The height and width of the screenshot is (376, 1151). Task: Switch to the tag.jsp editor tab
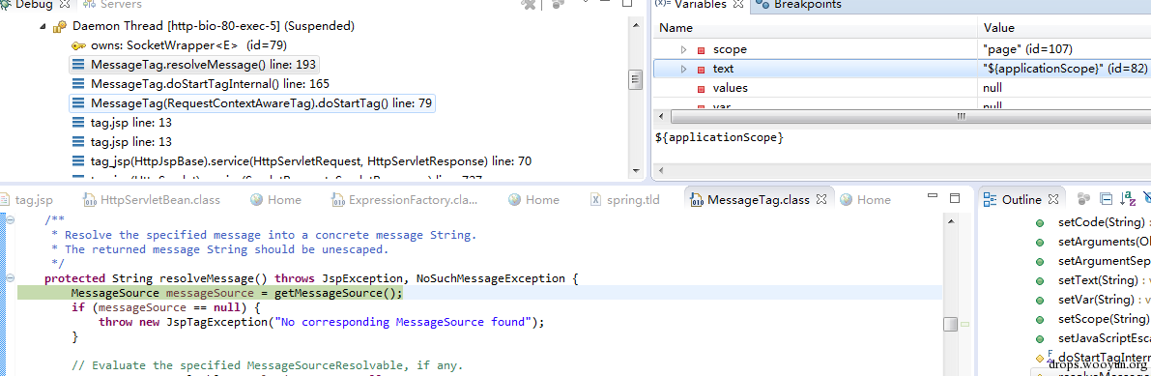point(26,200)
